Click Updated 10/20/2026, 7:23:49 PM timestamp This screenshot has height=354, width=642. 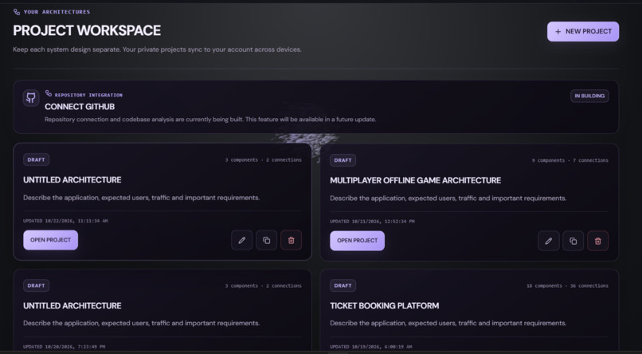click(65, 347)
